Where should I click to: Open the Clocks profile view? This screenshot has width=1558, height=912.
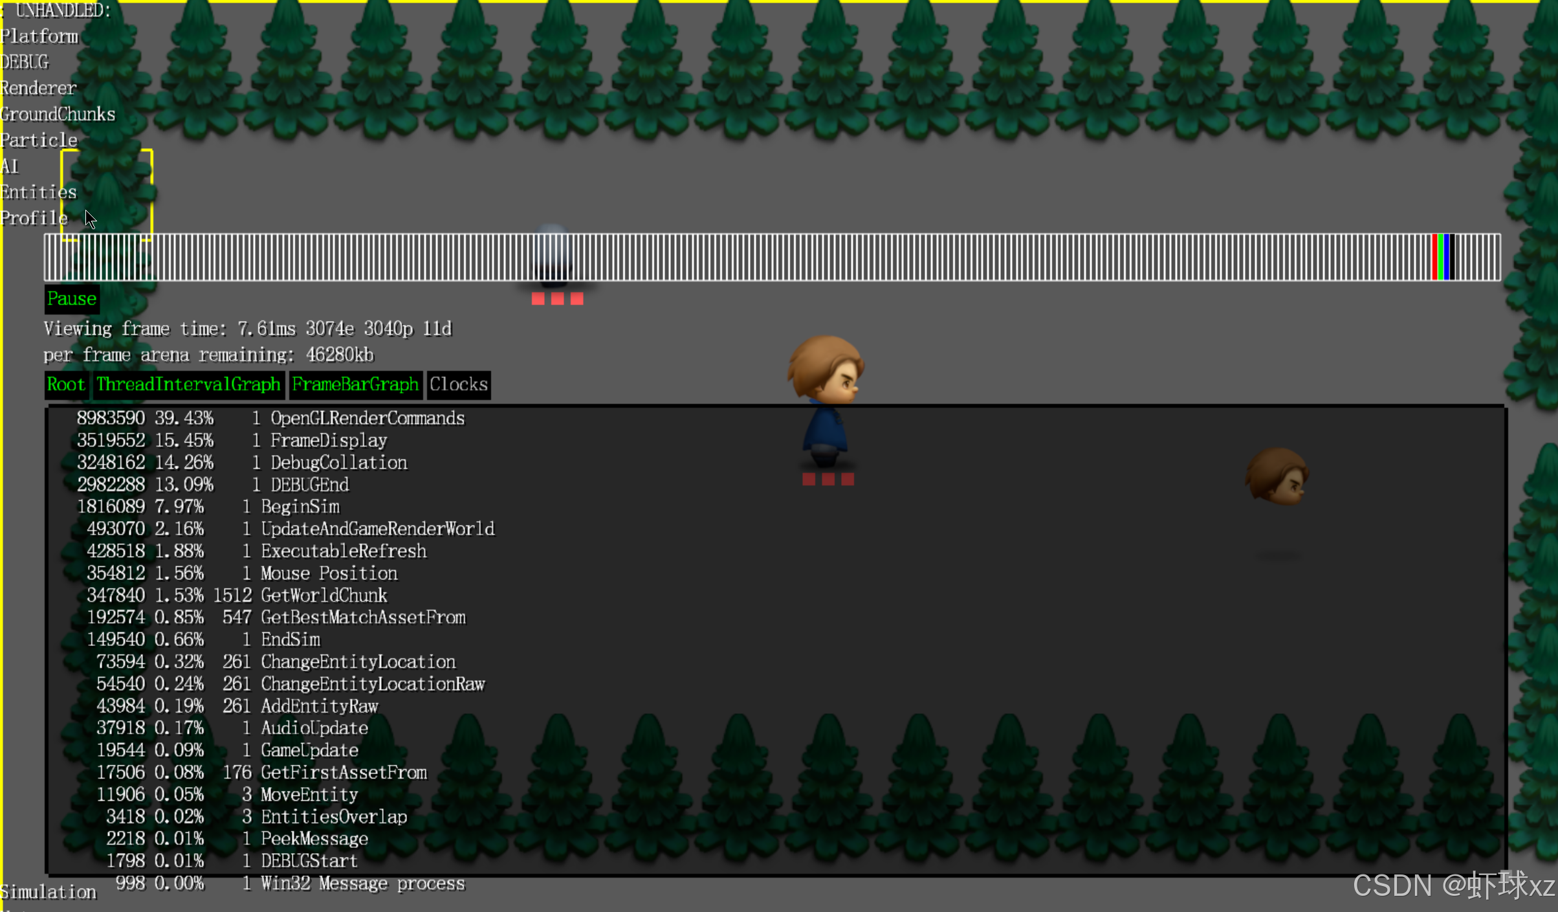[x=458, y=384]
